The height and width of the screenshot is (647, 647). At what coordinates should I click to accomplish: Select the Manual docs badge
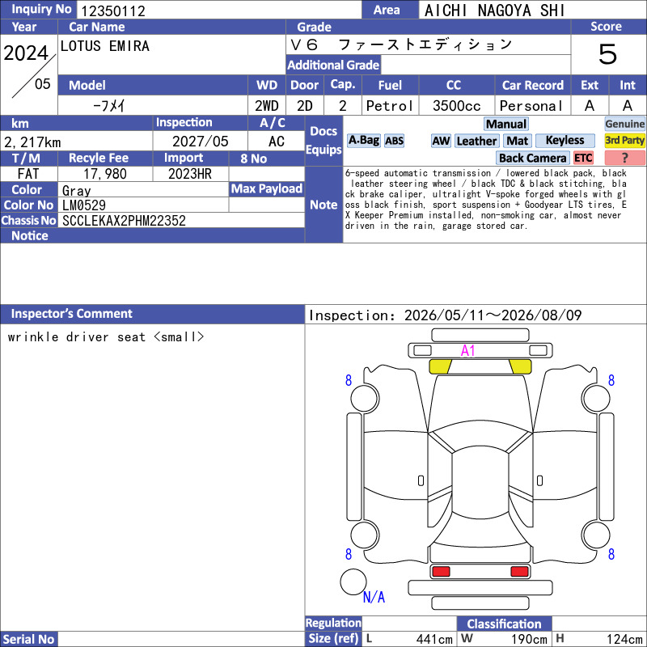(506, 124)
